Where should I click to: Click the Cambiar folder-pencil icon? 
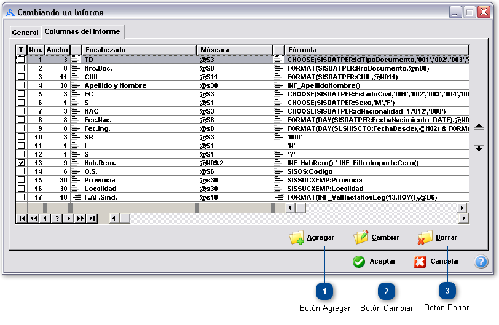[361, 237]
